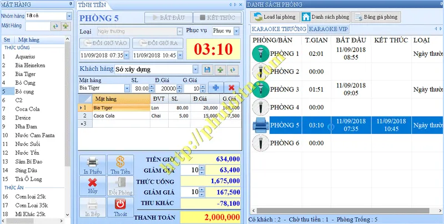Click the THANH TOÁN 2,000,000 total field

pyautogui.click(x=210, y=217)
